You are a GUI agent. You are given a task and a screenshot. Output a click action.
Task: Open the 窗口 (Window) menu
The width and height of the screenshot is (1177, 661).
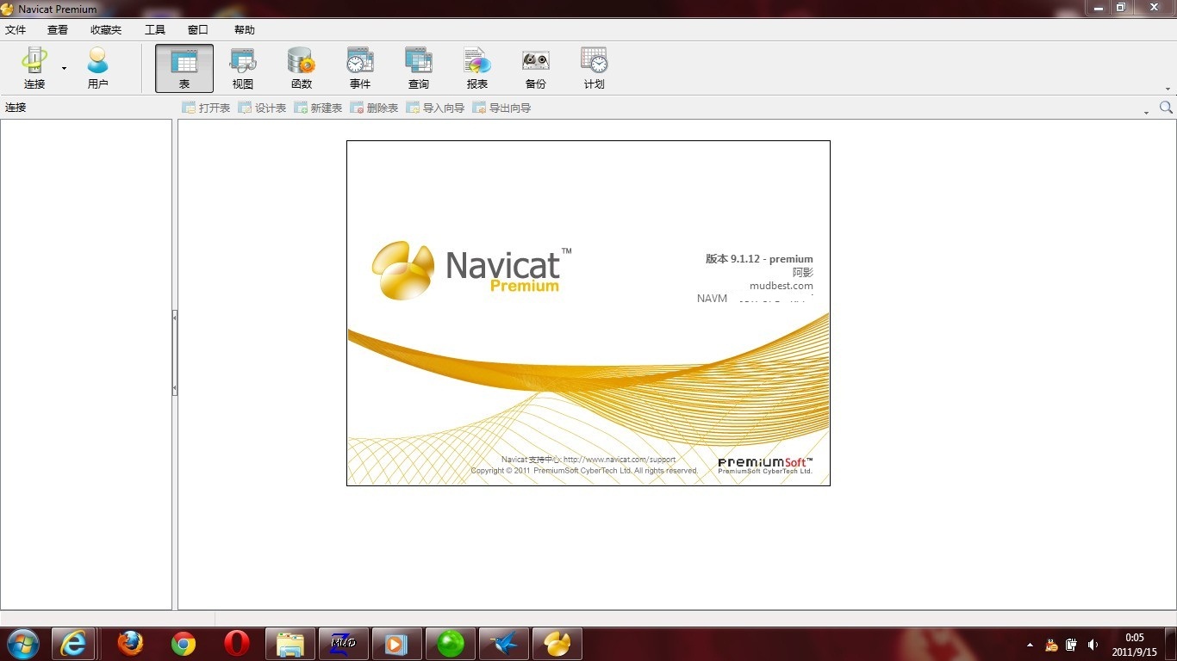coord(198,30)
